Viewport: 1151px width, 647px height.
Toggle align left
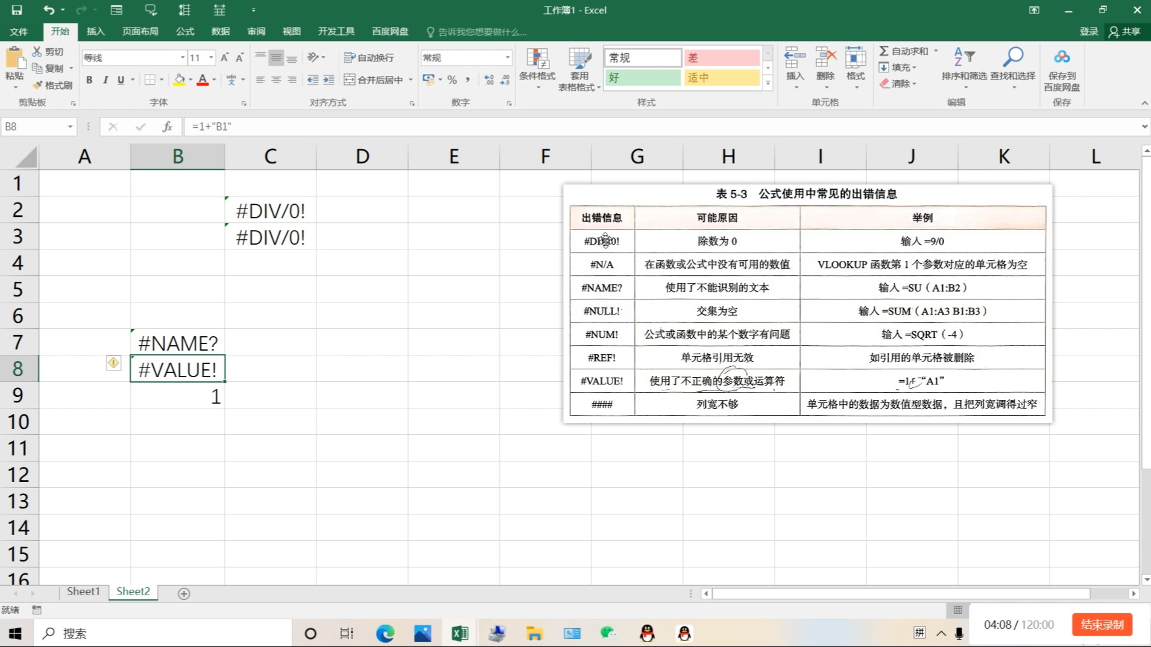[260, 80]
